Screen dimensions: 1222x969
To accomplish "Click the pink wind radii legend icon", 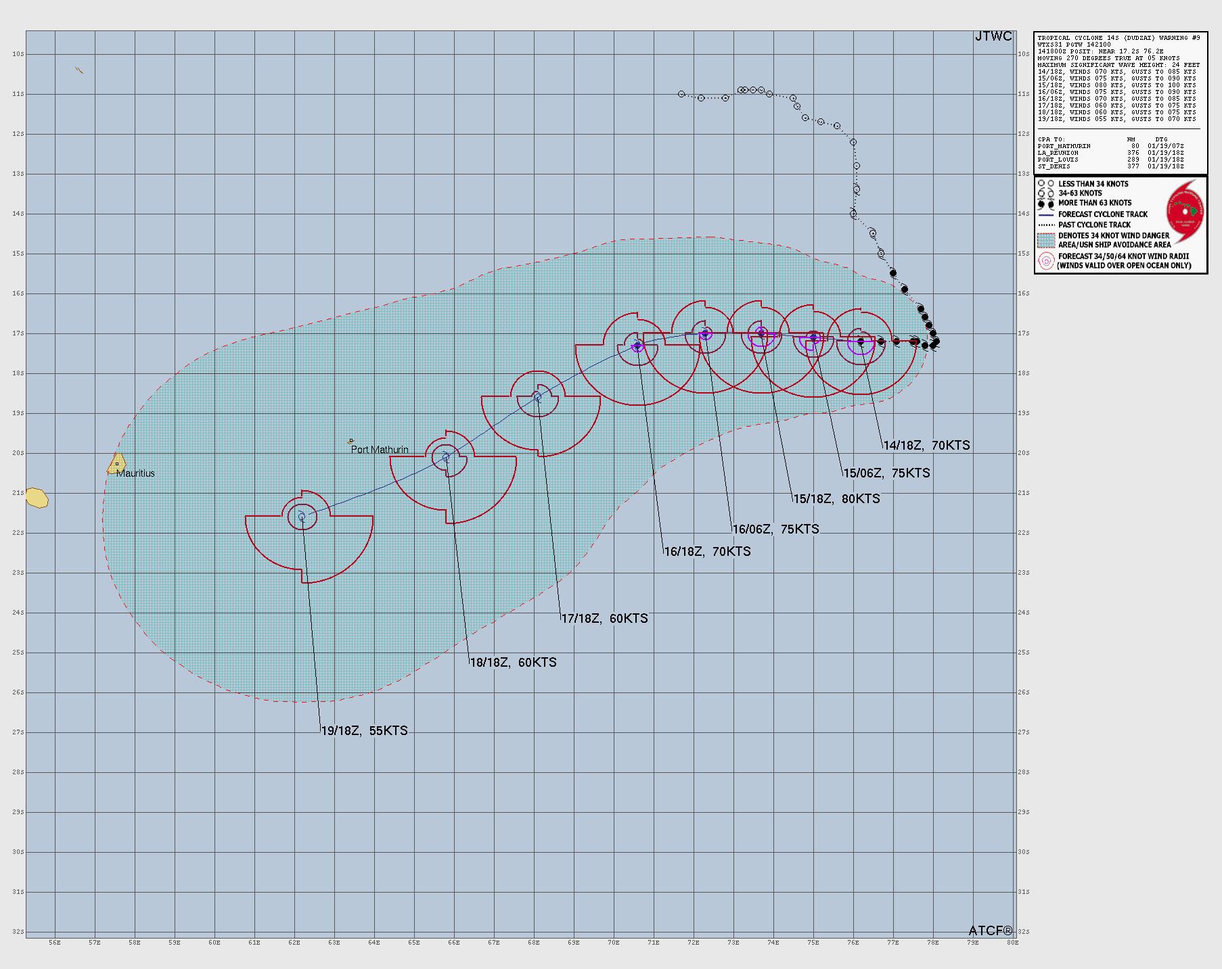I will coord(1046,261).
